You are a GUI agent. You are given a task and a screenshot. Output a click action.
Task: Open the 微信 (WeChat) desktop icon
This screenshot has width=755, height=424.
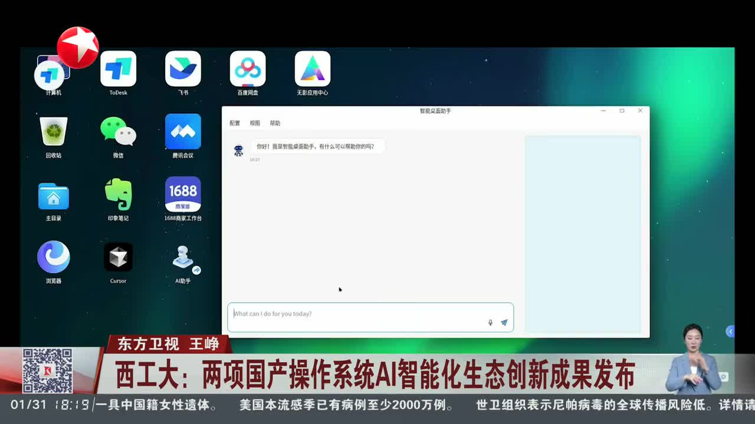(x=118, y=132)
